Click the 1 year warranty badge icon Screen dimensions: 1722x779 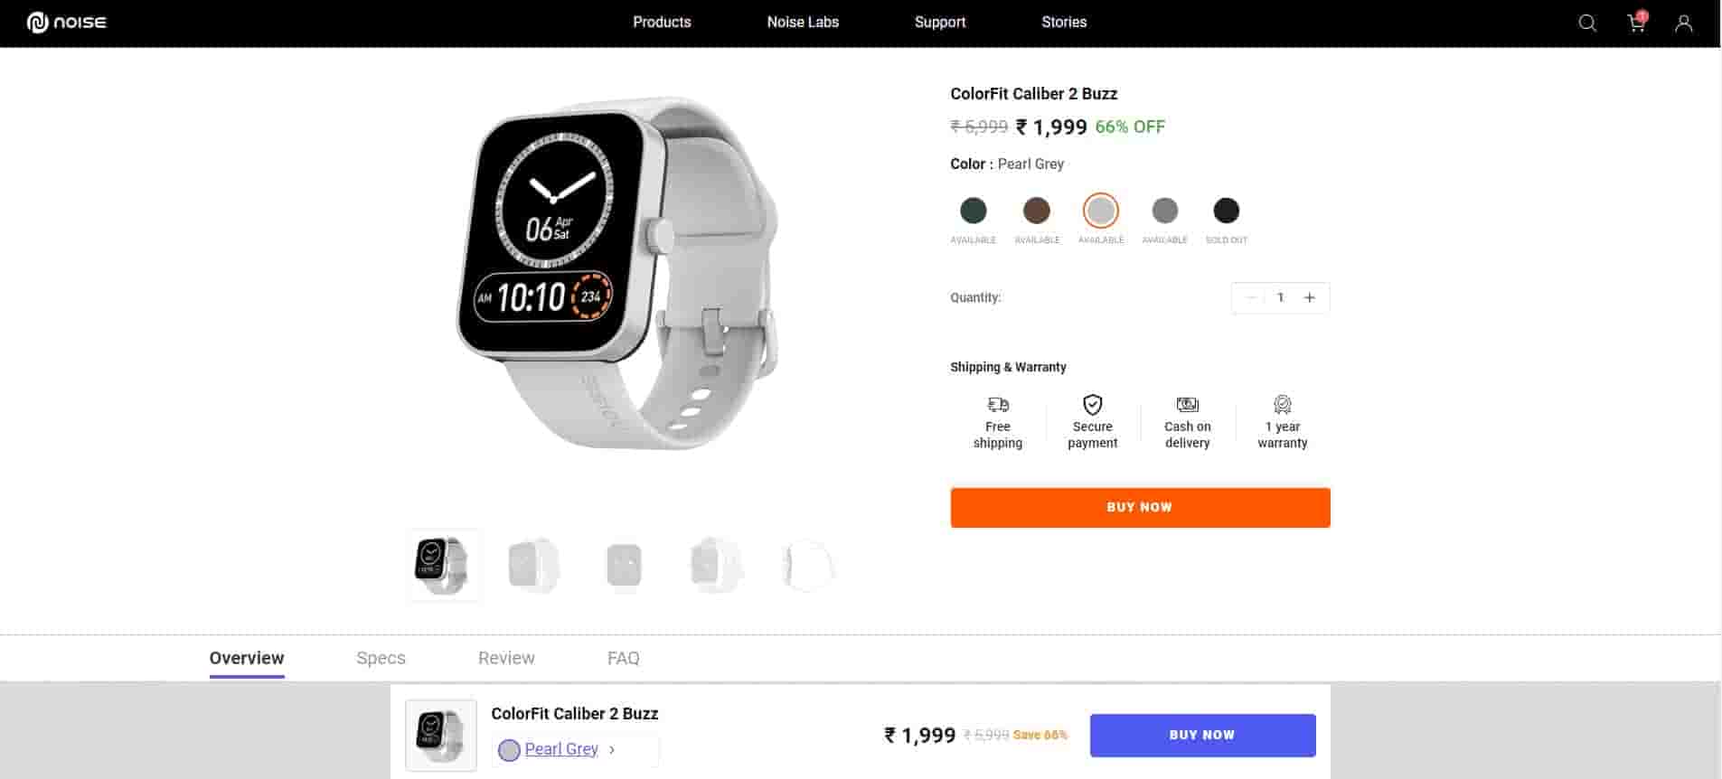tap(1282, 404)
